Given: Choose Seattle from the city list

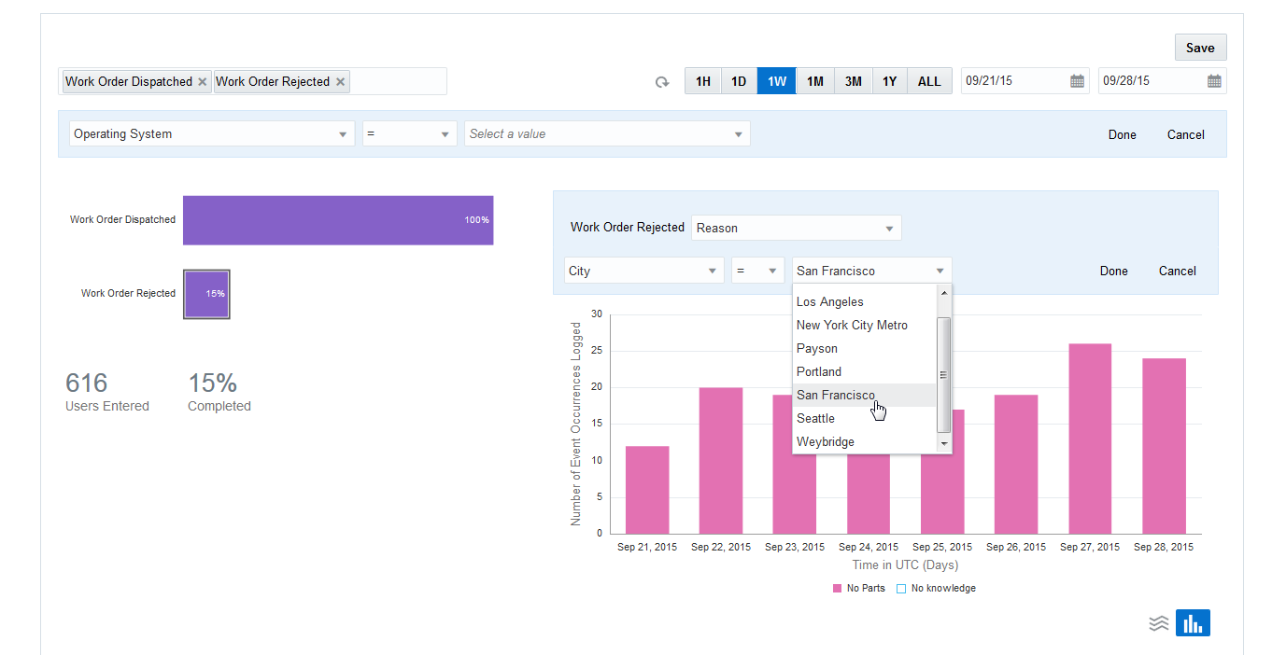Looking at the screenshot, I should click(x=815, y=419).
